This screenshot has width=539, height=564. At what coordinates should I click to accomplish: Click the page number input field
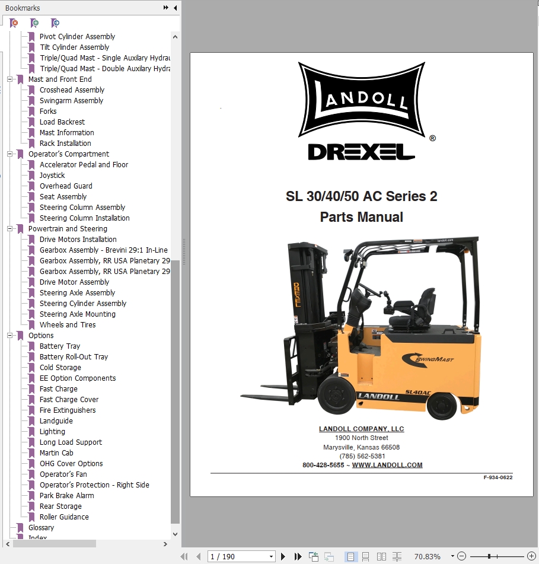tap(237, 556)
